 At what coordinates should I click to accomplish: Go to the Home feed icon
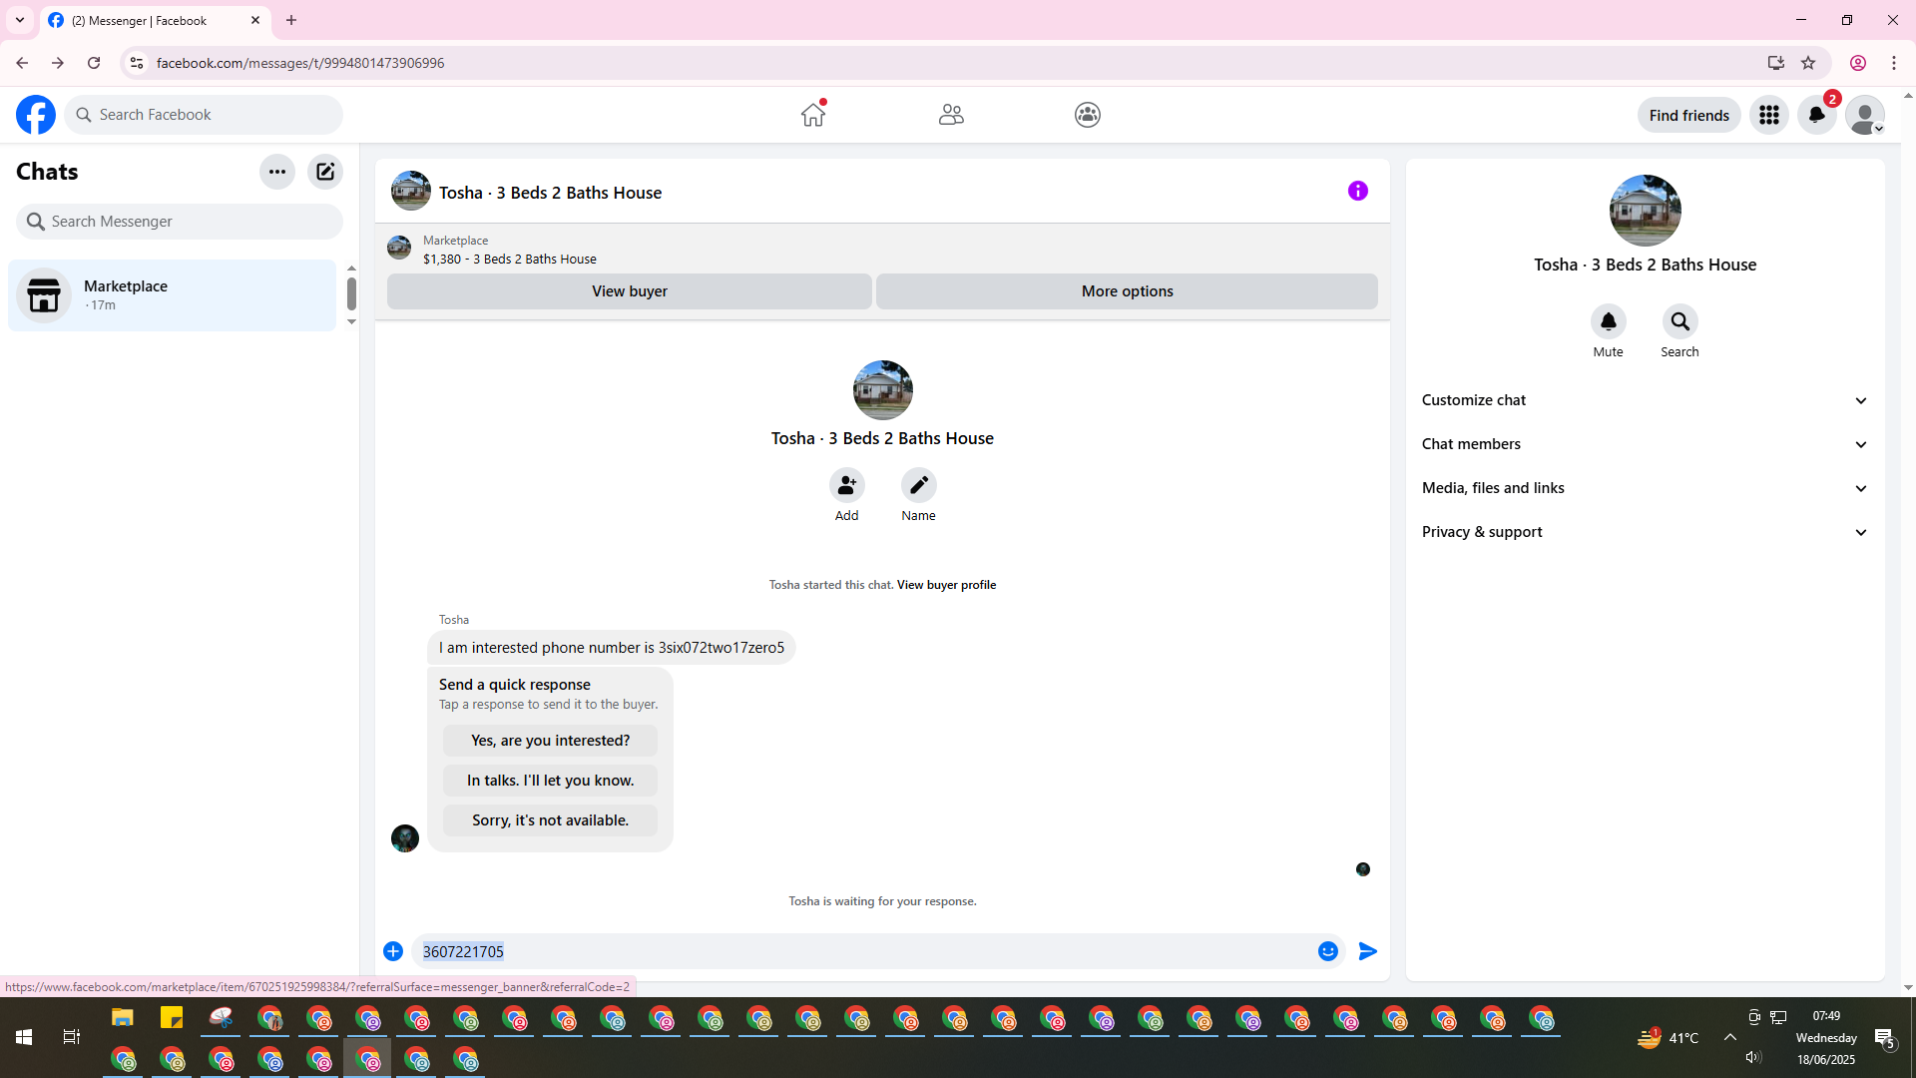pyautogui.click(x=813, y=115)
